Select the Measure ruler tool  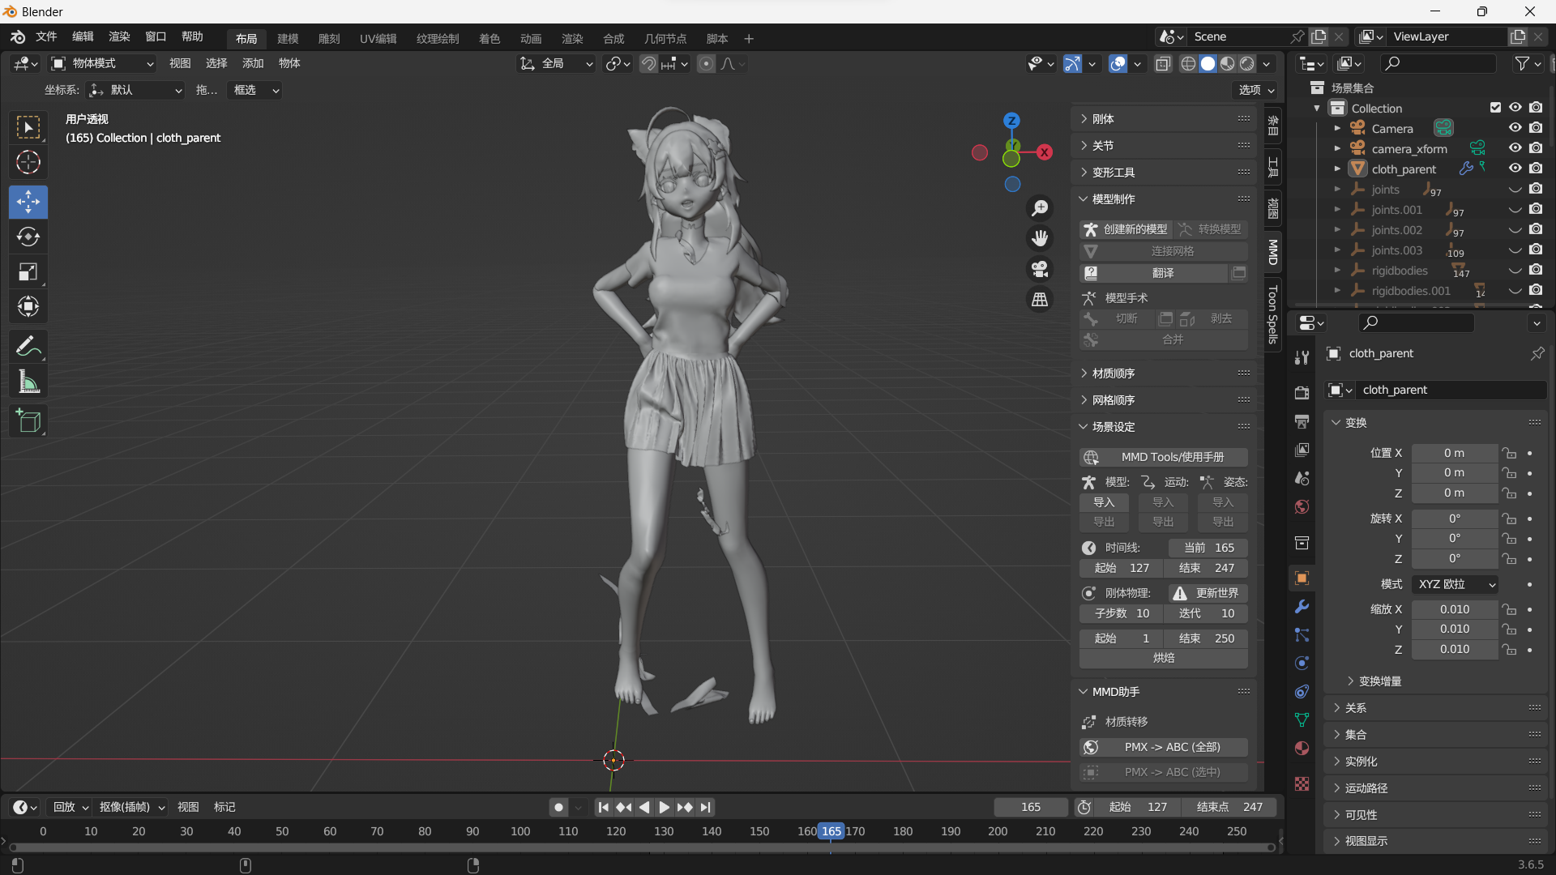(28, 382)
